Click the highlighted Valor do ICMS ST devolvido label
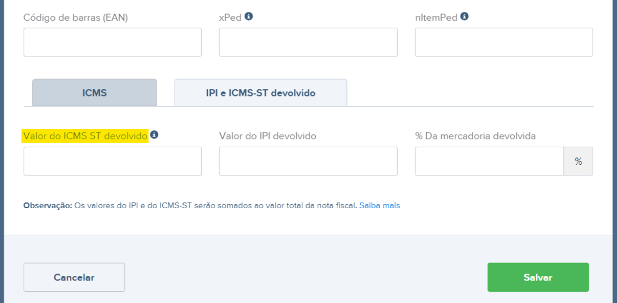 pos(85,136)
